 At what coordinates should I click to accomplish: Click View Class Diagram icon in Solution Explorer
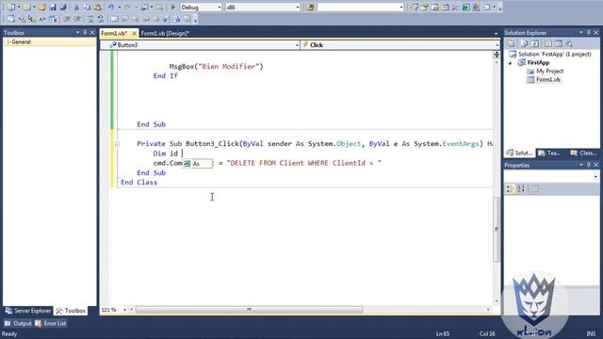click(x=569, y=43)
